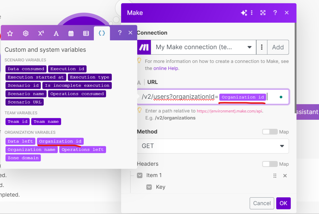Click the AI sparkle icon in Make header
The width and height of the screenshot is (319, 214).
pyautogui.click(x=244, y=13)
